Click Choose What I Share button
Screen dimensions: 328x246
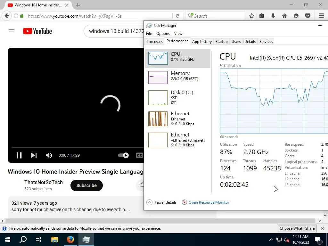click(297, 228)
